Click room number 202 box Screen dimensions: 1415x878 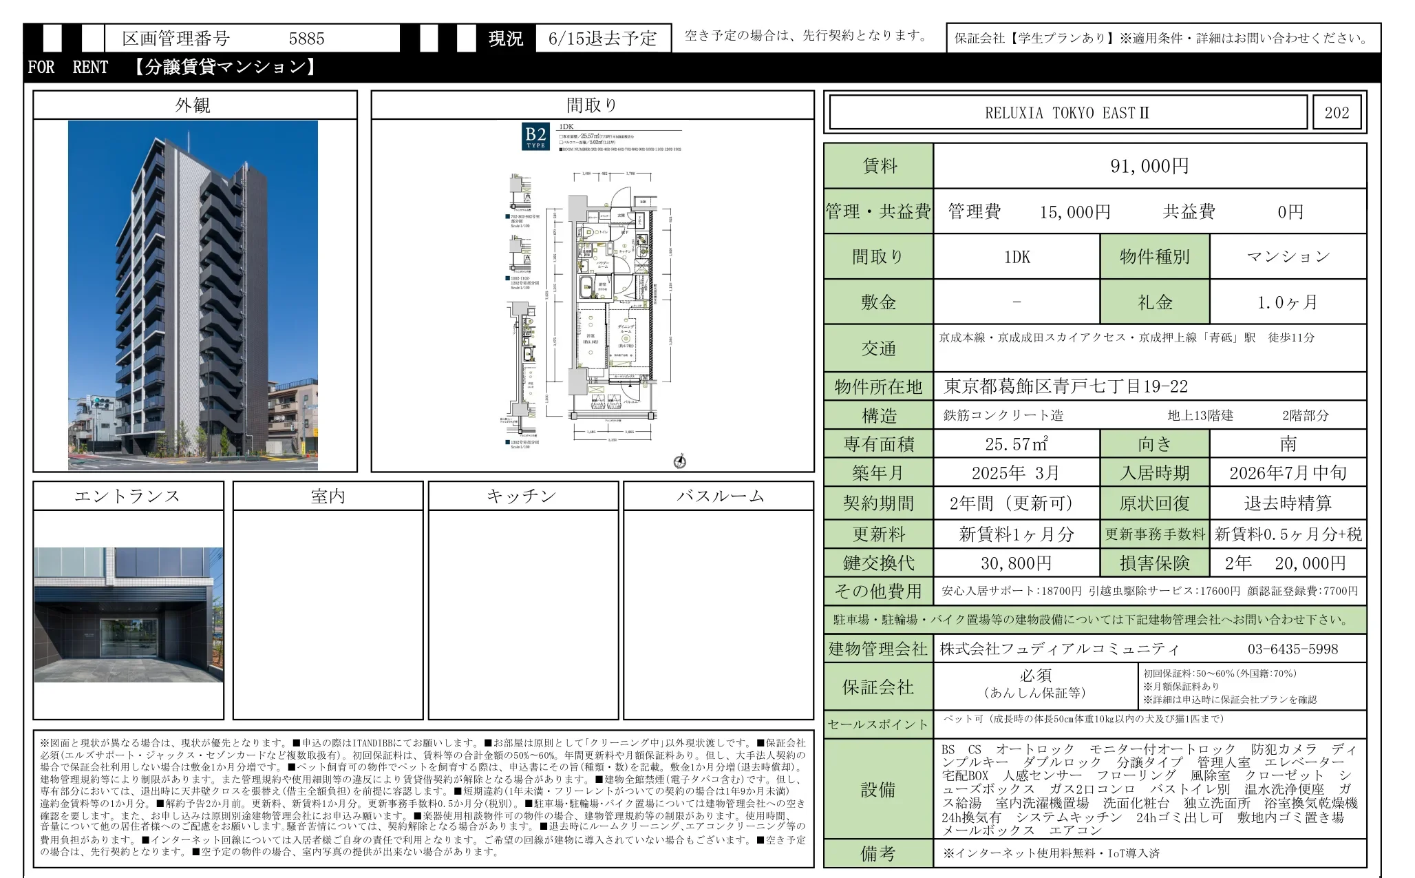(x=1337, y=113)
